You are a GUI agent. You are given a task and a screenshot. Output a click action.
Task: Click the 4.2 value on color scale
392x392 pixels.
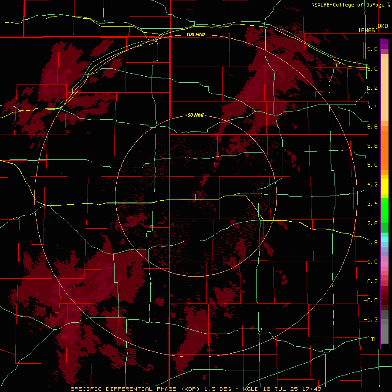(x=372, y=185)
